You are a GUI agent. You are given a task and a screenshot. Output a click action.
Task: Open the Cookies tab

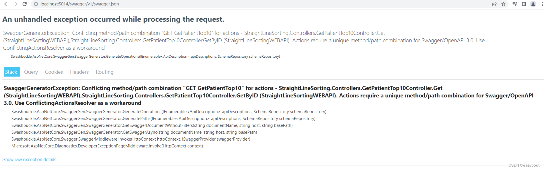(54, 72)
